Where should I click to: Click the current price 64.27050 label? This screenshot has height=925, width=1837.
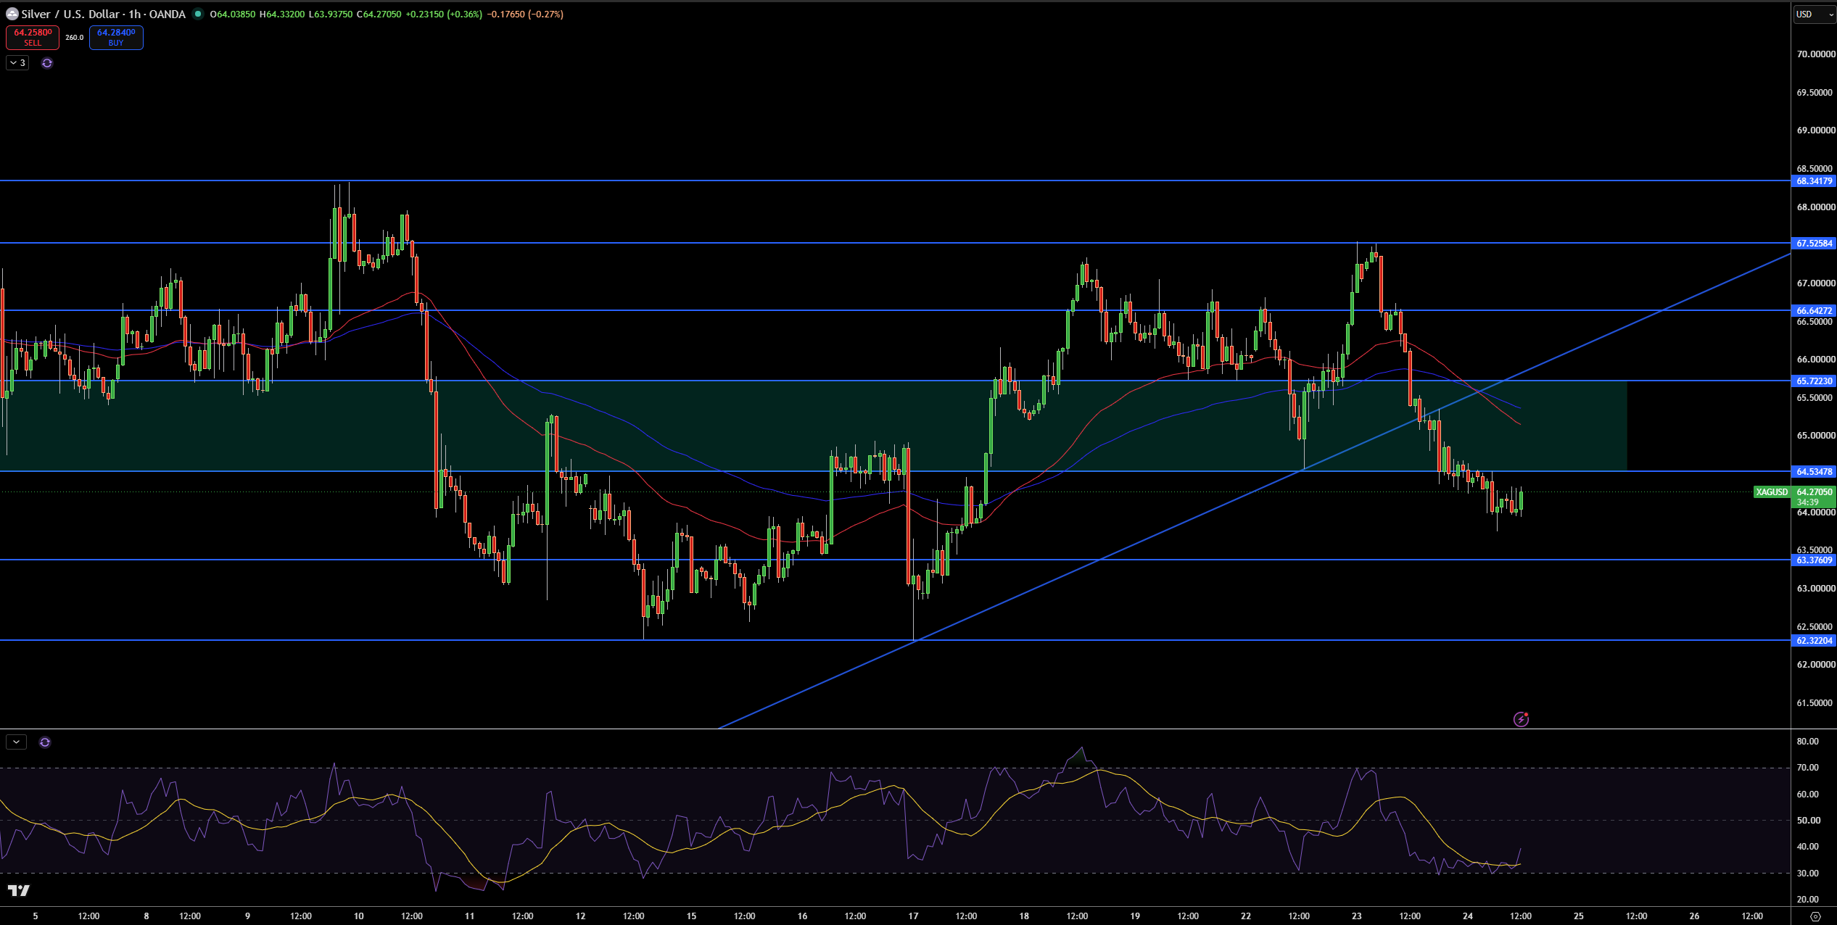(x=1814, y=492)
